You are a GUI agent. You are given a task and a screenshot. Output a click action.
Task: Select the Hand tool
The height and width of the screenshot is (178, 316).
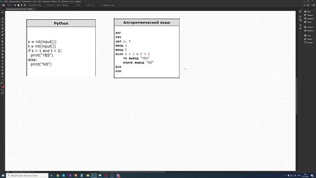coord(2,74)
